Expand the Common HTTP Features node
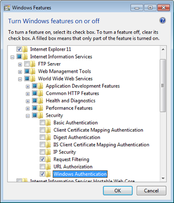174x203 pixels. coord(28,94)
